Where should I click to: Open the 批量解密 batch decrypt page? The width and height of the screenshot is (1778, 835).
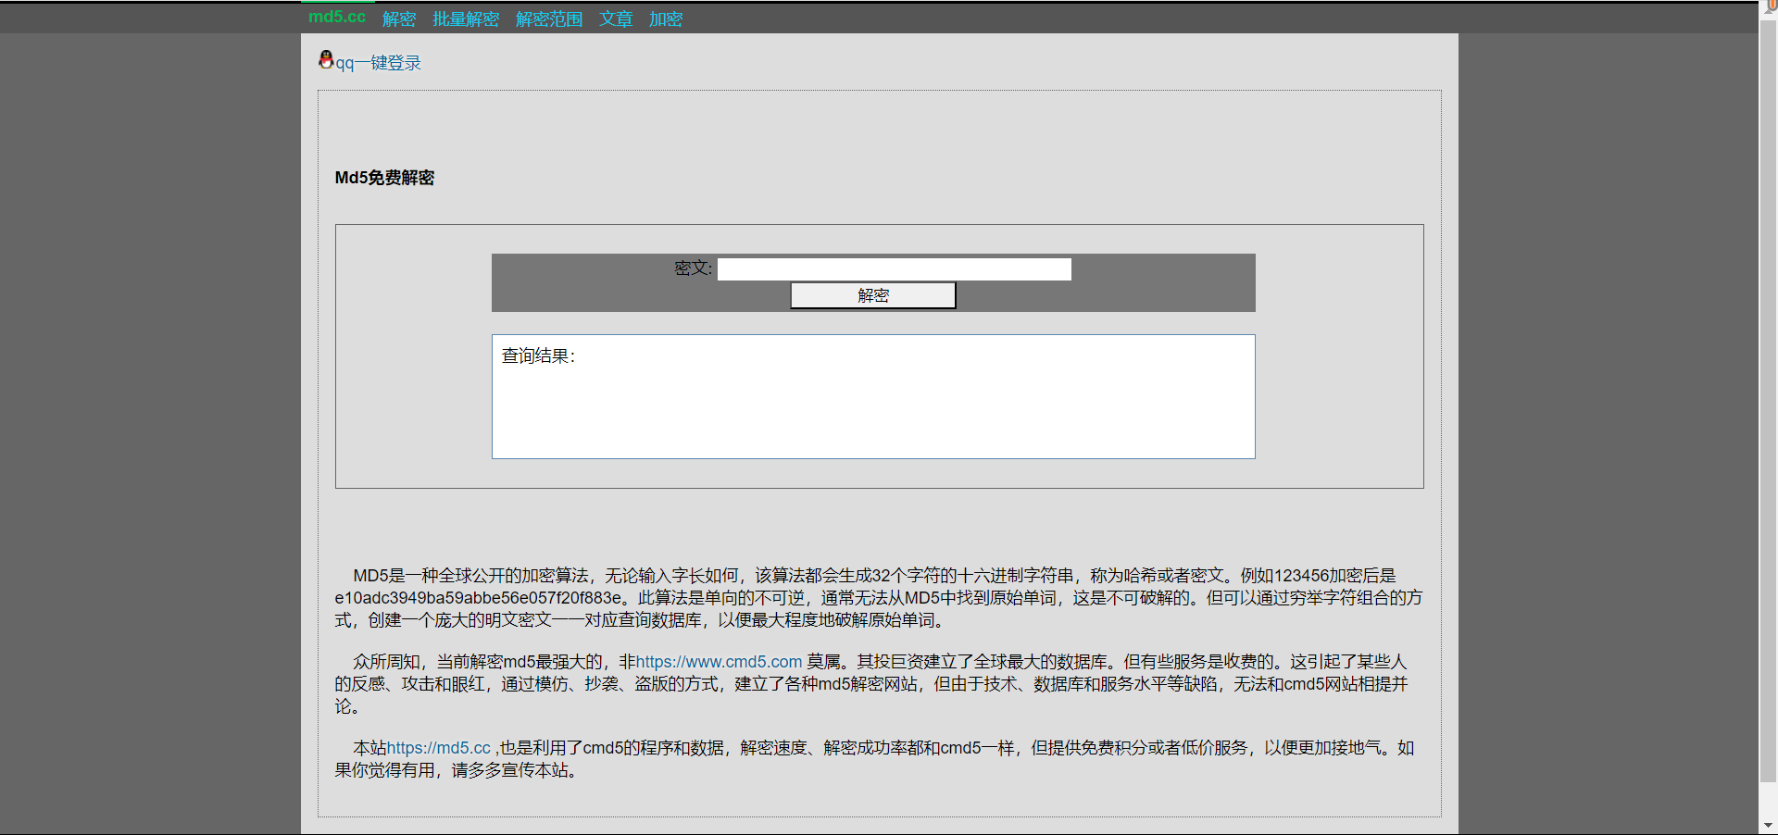pos(467,19)
